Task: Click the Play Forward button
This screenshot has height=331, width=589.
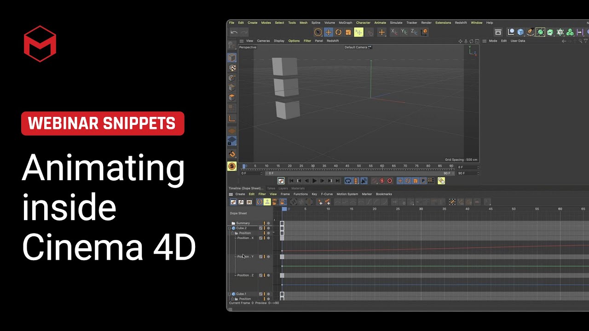Action: [314, 181]
